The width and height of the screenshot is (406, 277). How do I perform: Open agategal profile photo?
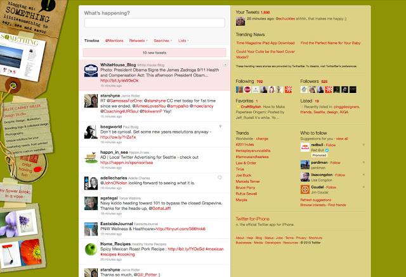pyautogui.click(x=91, y=203)
